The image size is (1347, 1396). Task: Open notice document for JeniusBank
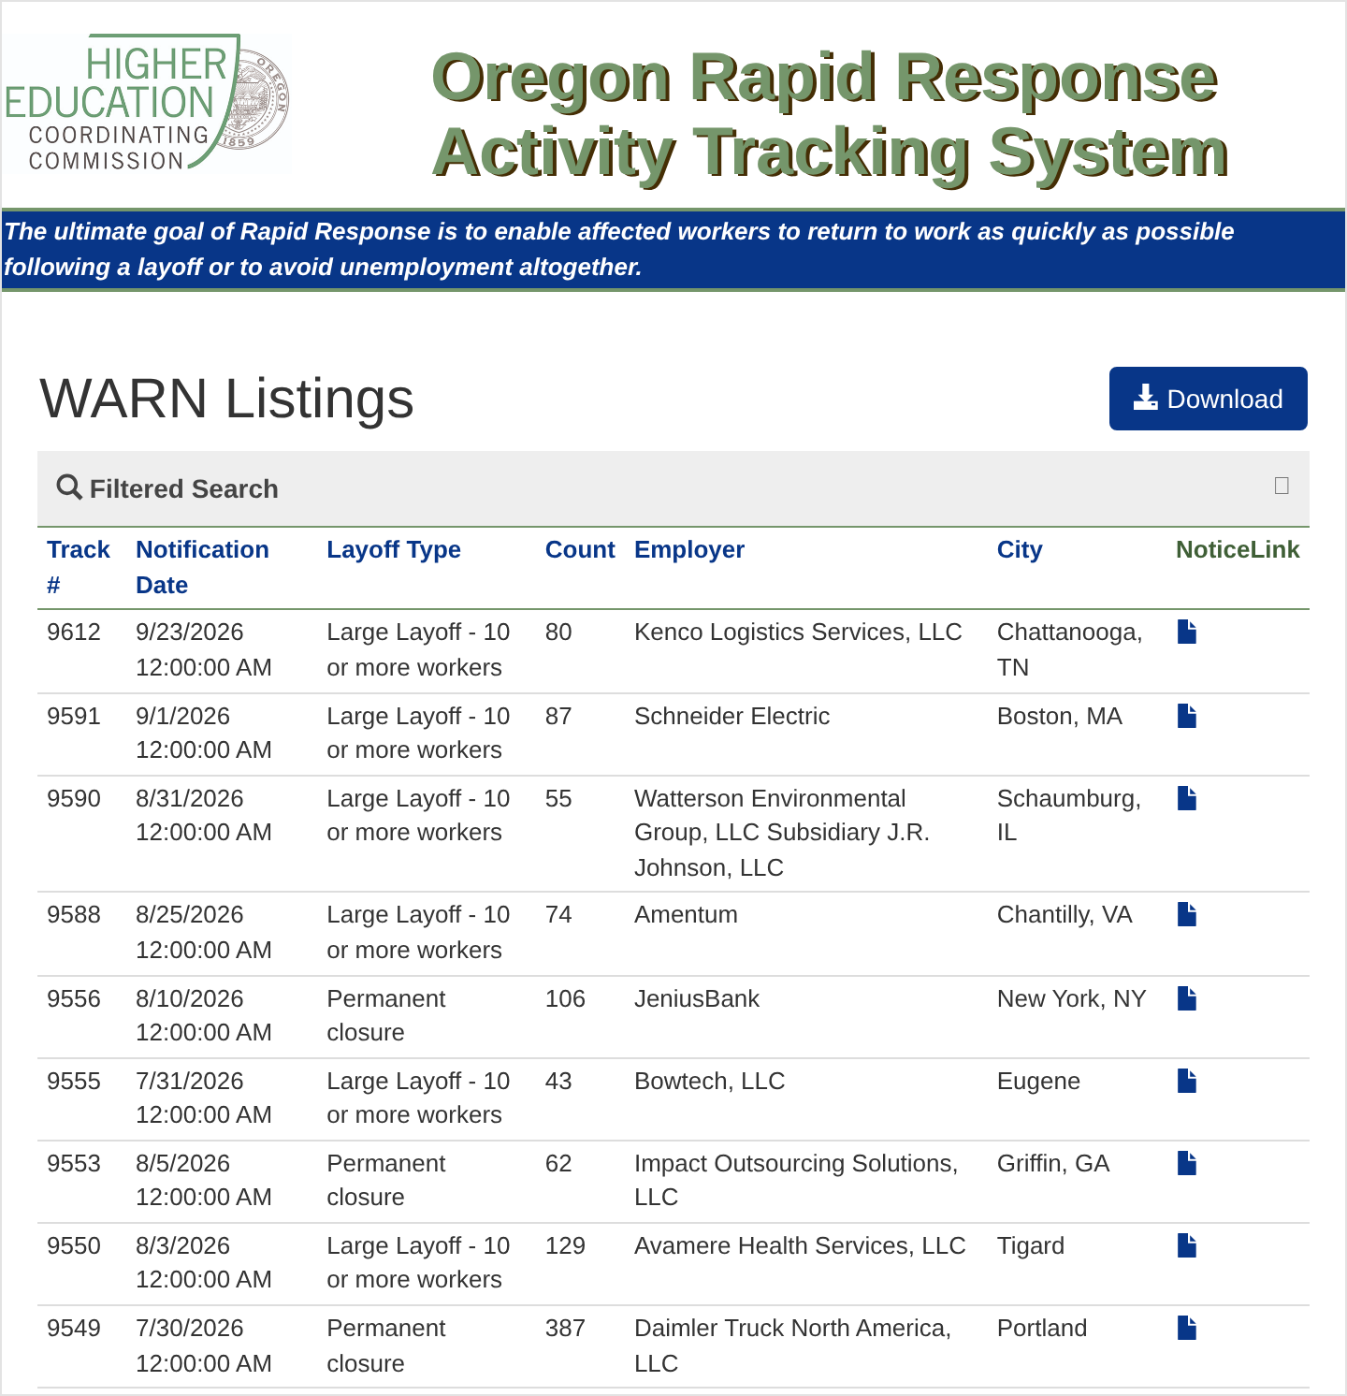point(1187,998)
